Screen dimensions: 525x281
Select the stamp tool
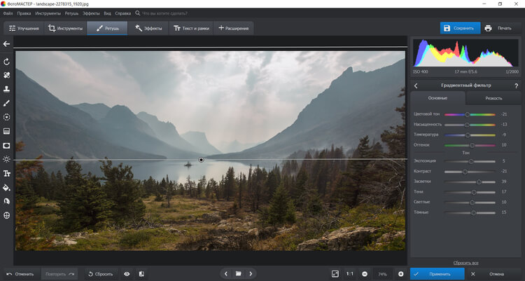(x=6, y=89)
